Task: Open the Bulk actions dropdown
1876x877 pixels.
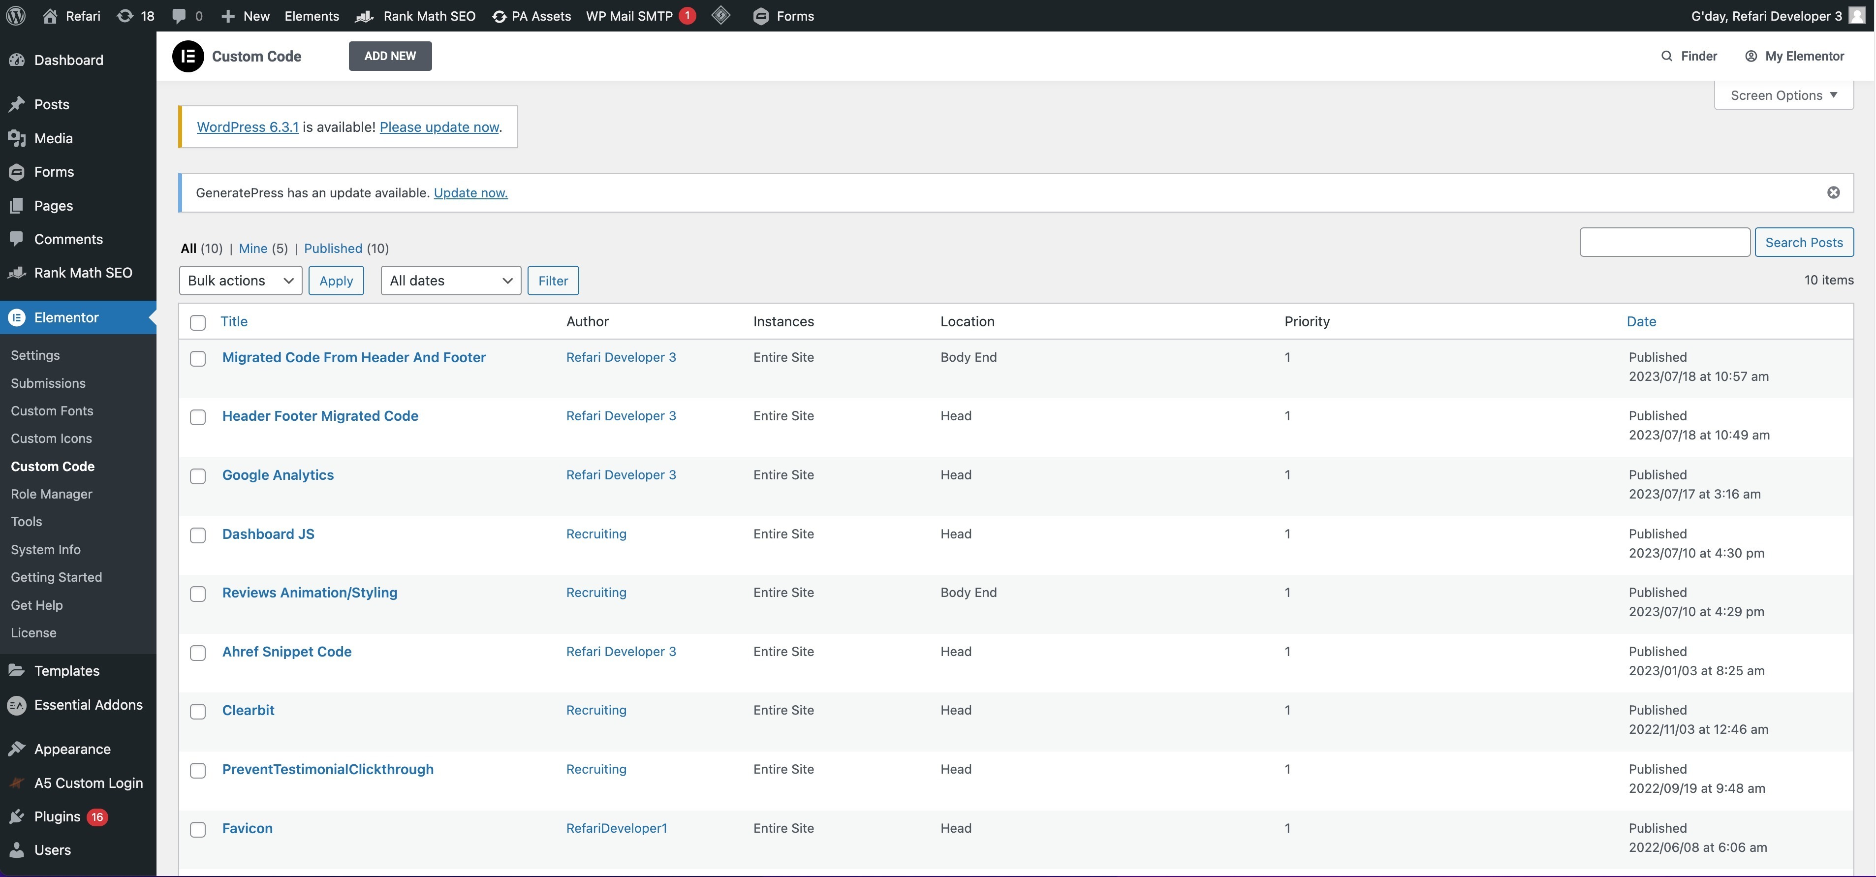Action: coord(240,281)
